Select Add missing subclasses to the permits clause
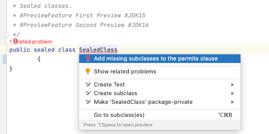 pyautogui.click(x=156, y=58)
